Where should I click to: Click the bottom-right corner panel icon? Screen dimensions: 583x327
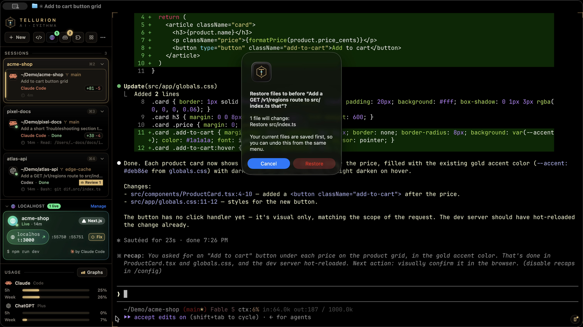[x=575, y=319]
